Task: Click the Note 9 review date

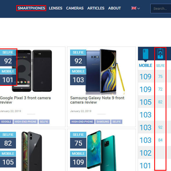Action: (x=81, y=111)
